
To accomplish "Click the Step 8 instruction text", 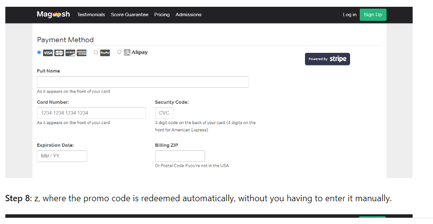I will point(198,198).
